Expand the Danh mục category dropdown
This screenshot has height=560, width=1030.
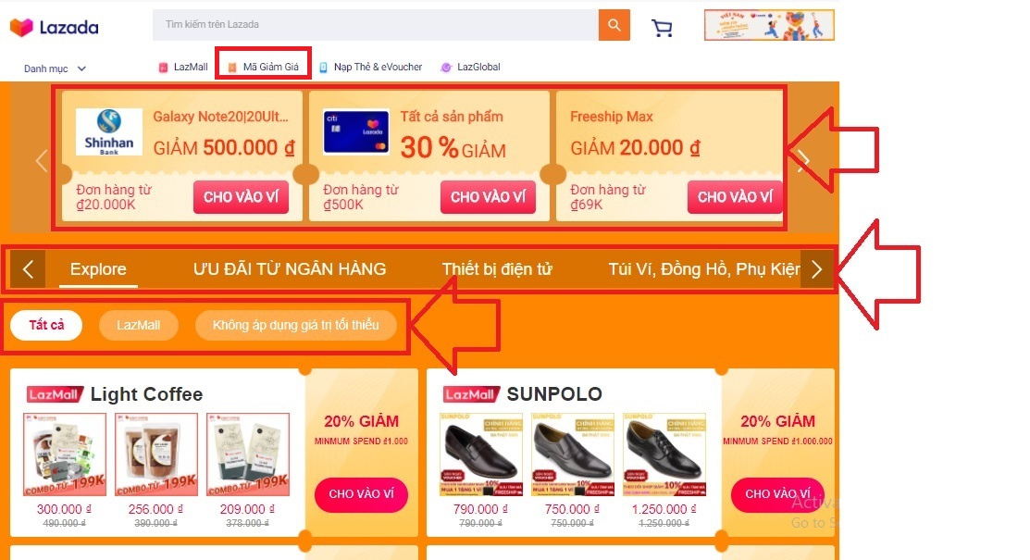(55, 68)
